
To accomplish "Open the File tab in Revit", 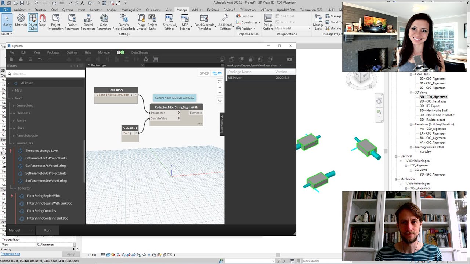I will [x=6, y=10].
